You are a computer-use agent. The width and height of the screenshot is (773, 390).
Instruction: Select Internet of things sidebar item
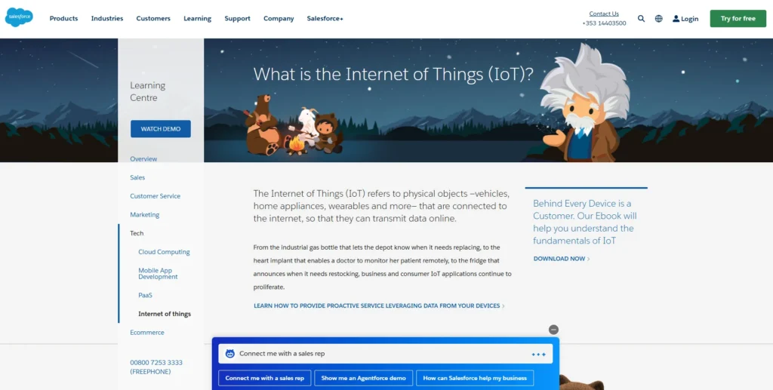pyautogui.click(x=165, y=314)
